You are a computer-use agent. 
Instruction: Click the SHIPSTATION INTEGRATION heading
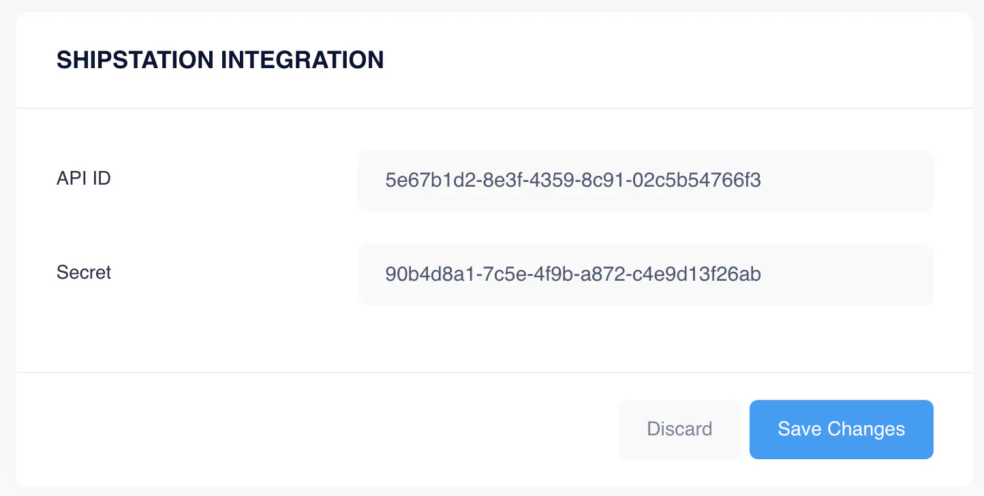219,60
